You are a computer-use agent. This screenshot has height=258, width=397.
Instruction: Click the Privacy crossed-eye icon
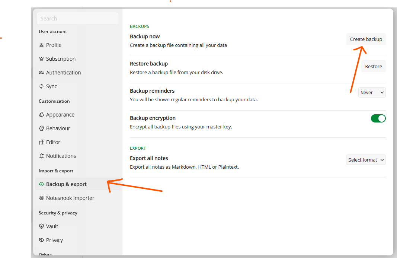(41, 240)
